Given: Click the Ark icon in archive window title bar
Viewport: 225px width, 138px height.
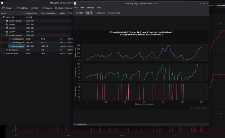Looking at the screenshot, I should 2,3.
